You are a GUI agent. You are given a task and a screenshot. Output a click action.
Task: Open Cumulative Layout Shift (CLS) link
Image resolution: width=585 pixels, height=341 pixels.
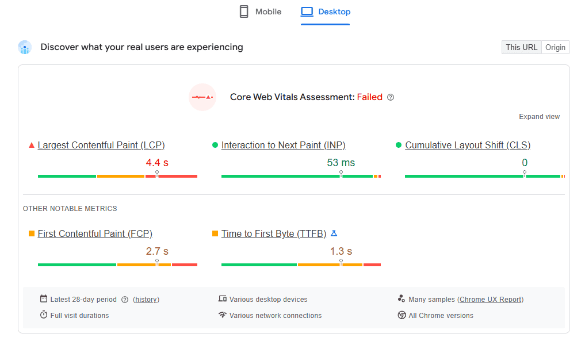[468, 145]
